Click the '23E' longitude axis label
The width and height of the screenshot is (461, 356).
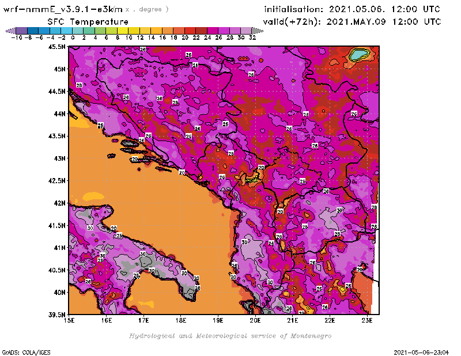[x=367, y=320]
